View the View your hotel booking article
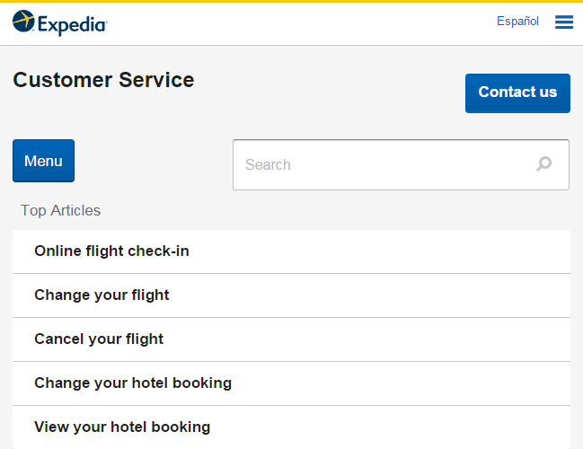The image size is (583, 449). click(122, 427)
